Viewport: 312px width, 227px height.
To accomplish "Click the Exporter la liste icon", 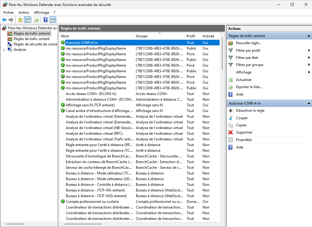I will click(x=231, y=87).
